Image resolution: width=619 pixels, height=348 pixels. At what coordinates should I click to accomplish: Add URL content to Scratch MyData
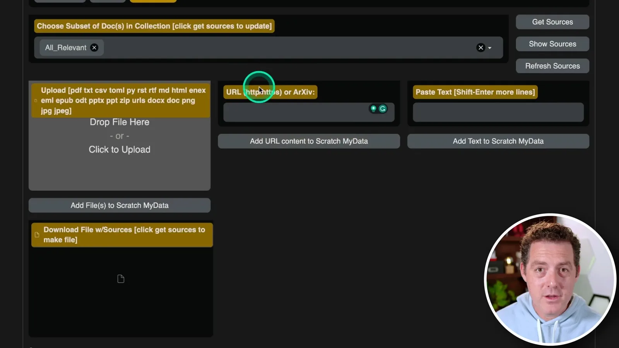pyautogui.click(x=309, y=141)
